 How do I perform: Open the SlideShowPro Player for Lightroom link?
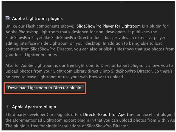(109, 26)
